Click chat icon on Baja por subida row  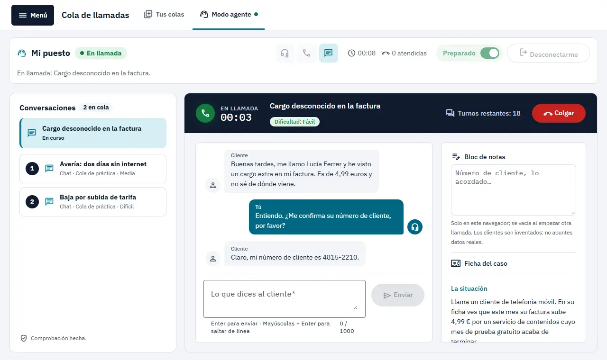49,202
